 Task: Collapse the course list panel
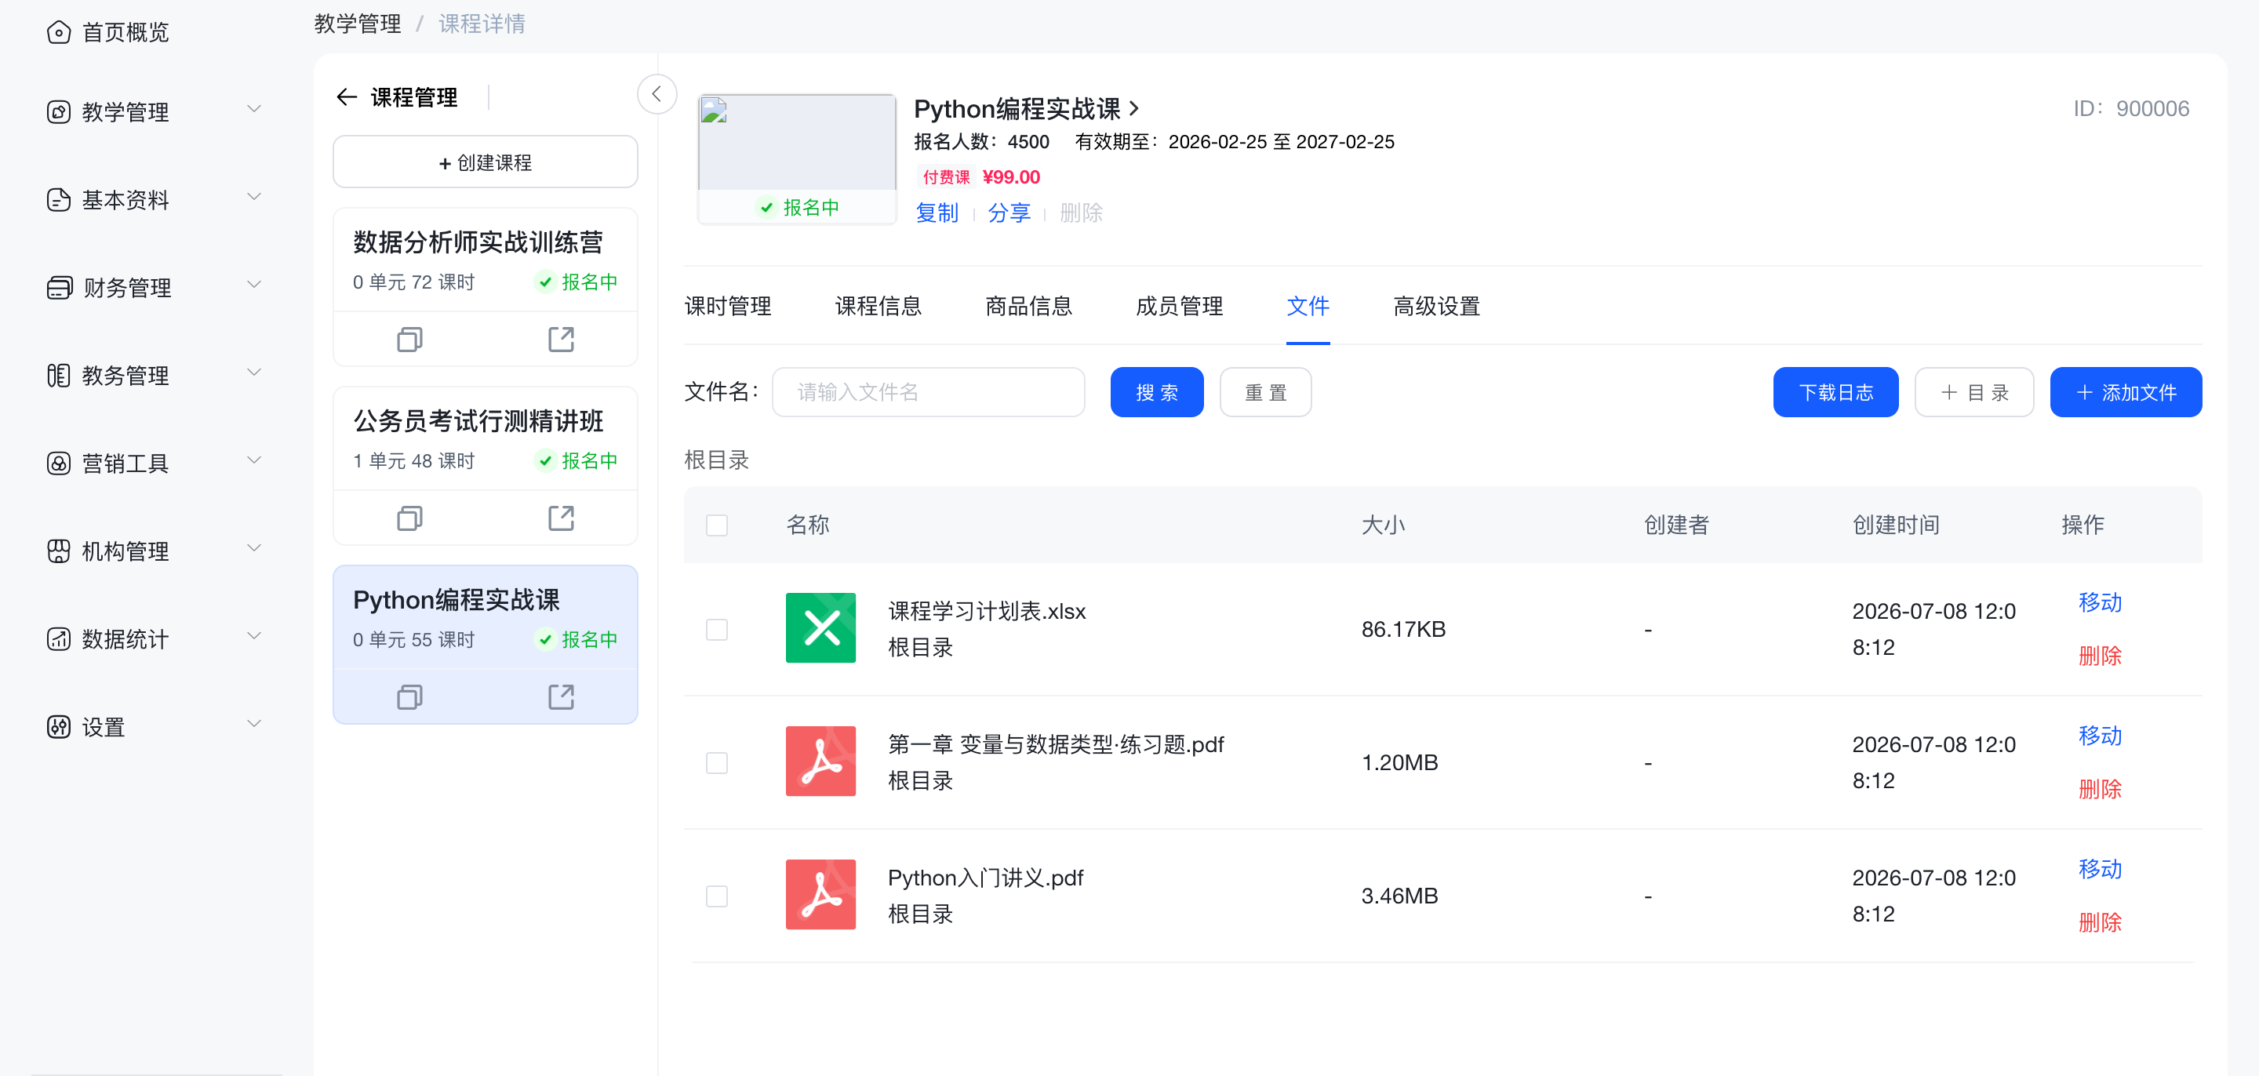coord(656,94)
